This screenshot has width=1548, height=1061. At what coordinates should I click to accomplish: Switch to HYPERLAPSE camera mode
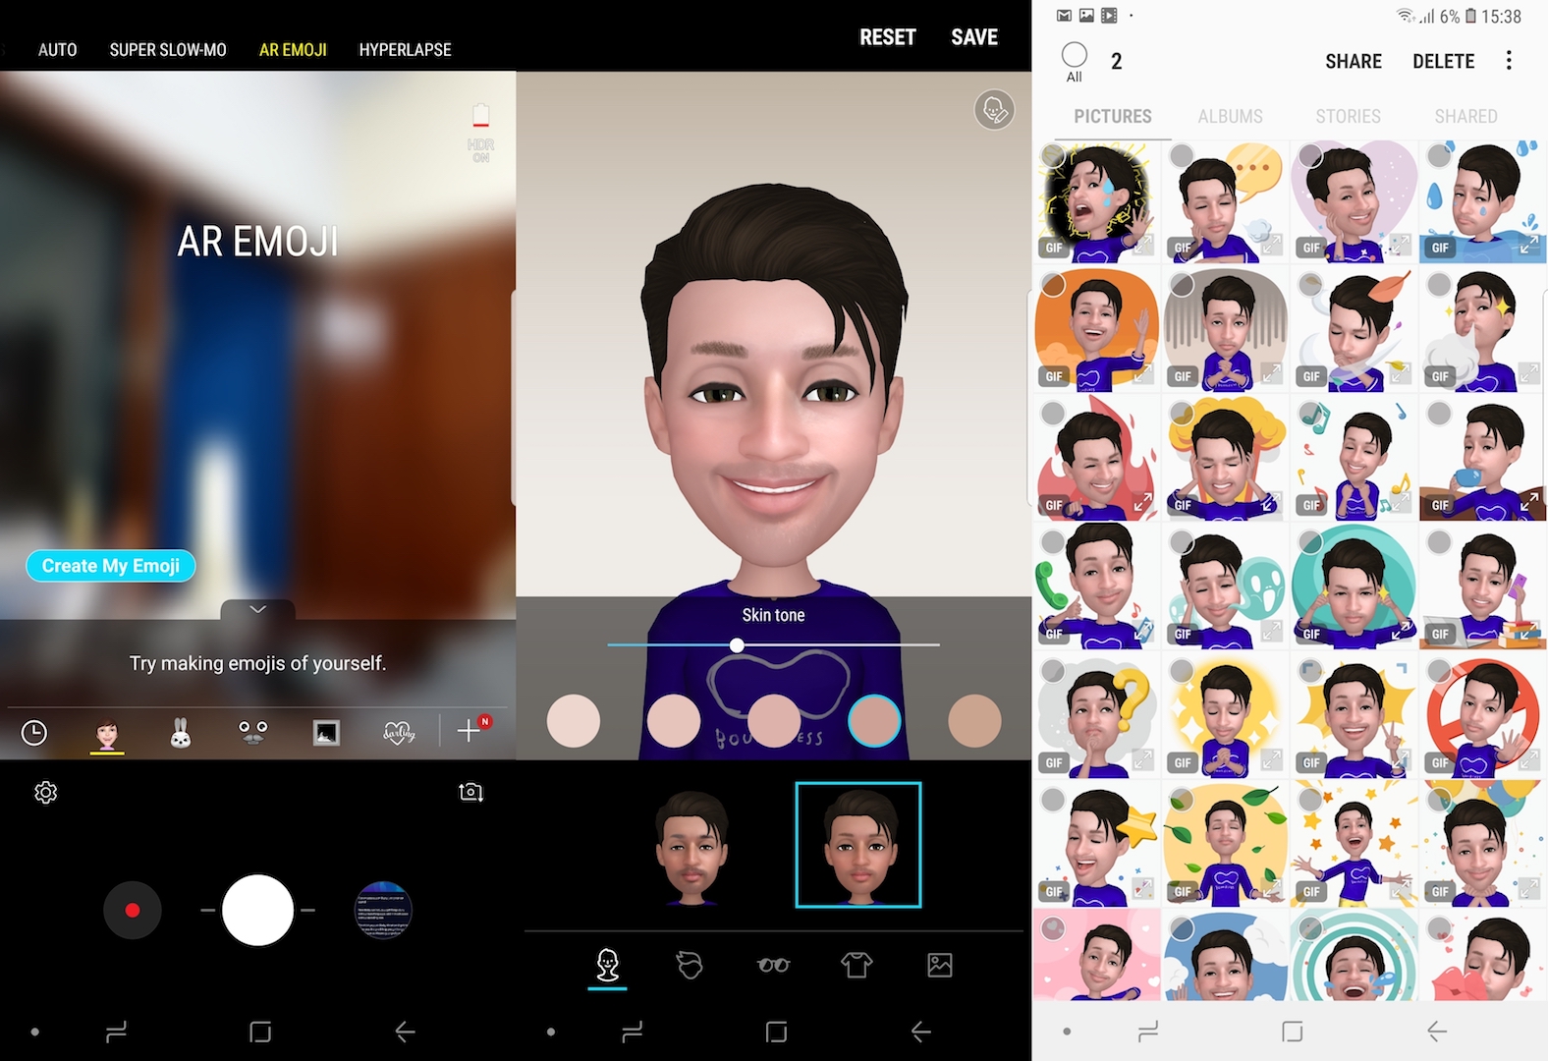click(x=405, y=49)
